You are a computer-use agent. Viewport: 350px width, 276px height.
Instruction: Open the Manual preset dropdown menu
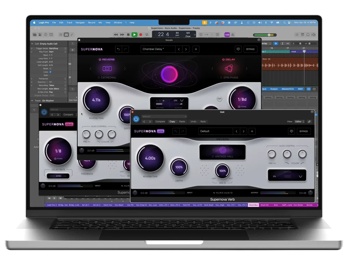pyautogui.click(x=164, y=116)
